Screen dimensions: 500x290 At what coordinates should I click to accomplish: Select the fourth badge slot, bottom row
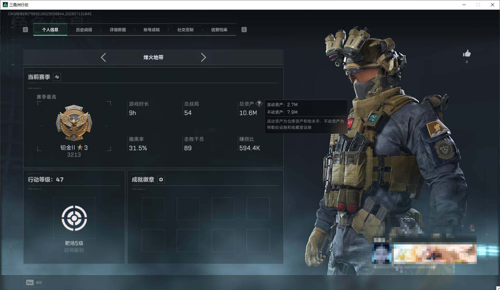[x=258, y=241]
